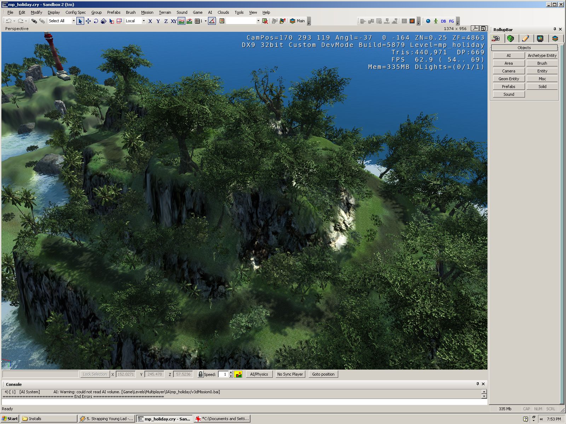Open the Objects tab in RollupBar
Viewport: 566px width, 424px height.
pos(496,38)
